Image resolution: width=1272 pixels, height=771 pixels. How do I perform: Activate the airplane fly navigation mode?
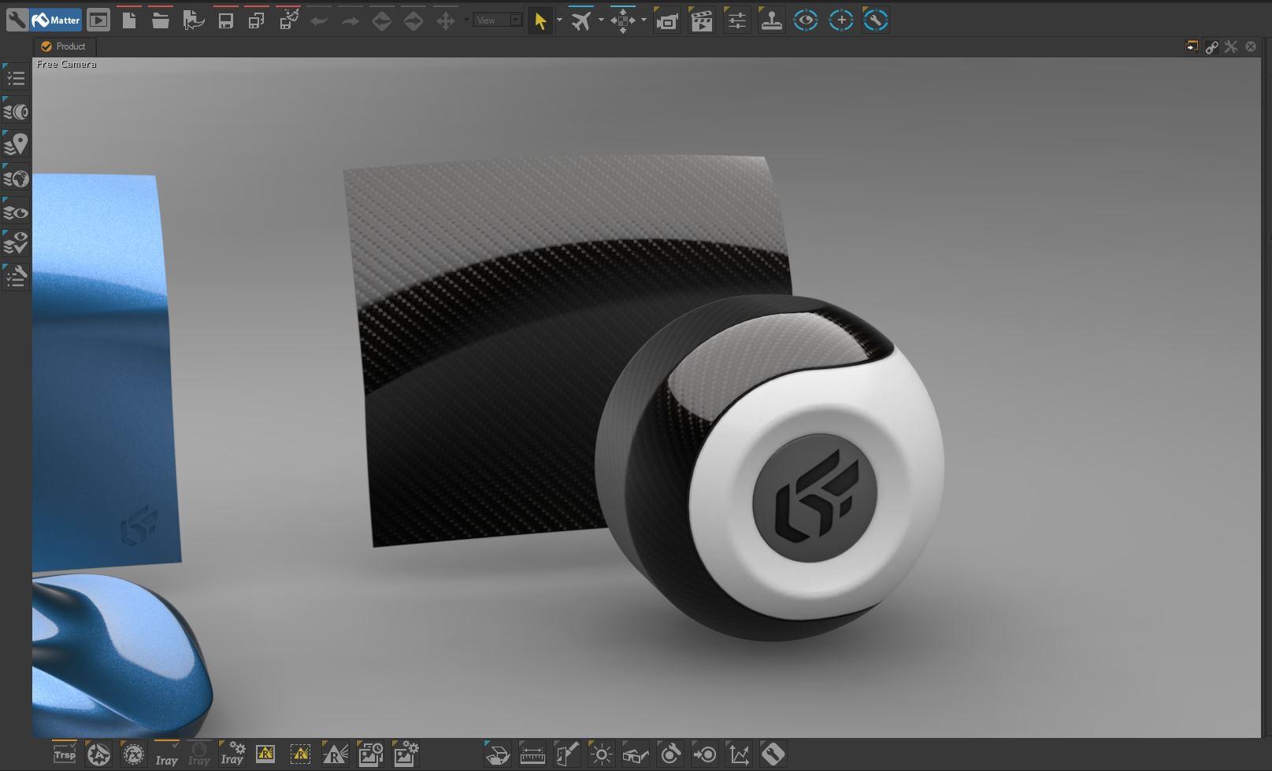click(x=581, y=20)
